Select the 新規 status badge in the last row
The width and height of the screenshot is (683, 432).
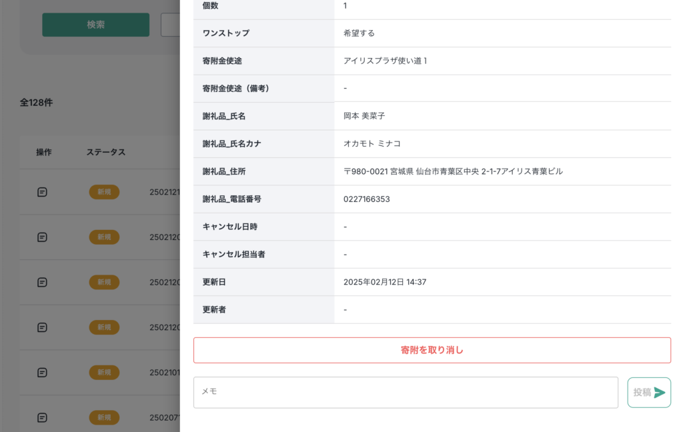point(104,417)
